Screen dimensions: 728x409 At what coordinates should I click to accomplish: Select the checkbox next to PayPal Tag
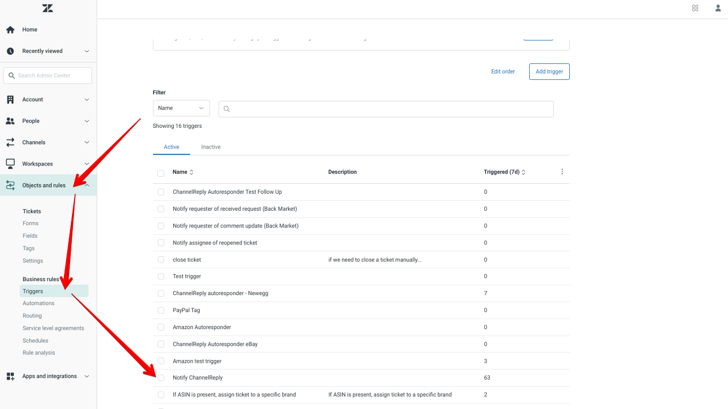pos(160,310)
